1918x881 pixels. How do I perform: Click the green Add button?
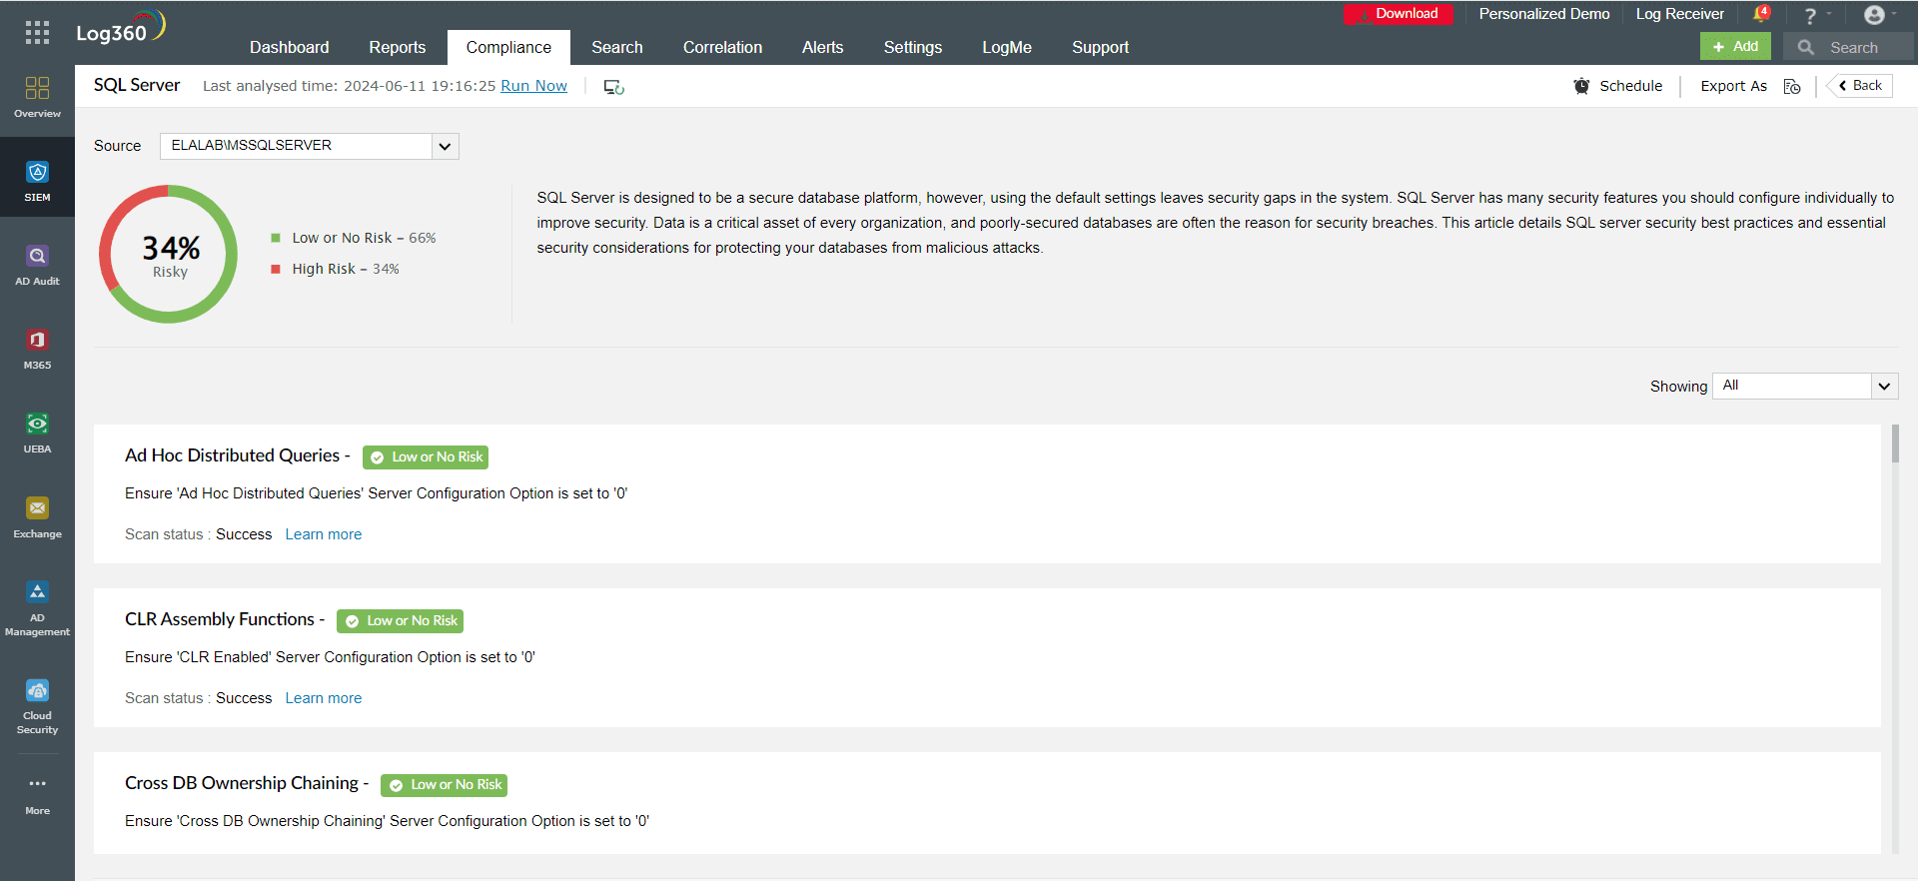1735,46
